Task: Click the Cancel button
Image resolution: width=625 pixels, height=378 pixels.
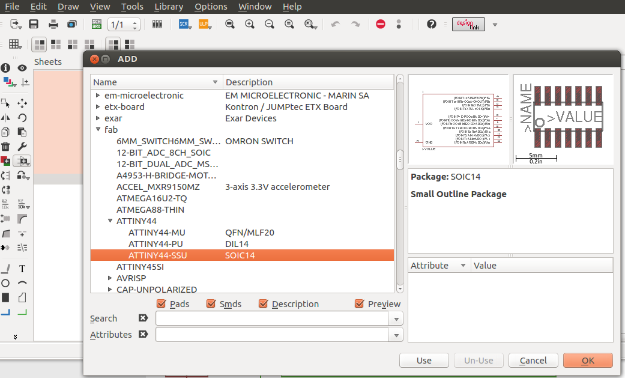Action: coord(533,361)
